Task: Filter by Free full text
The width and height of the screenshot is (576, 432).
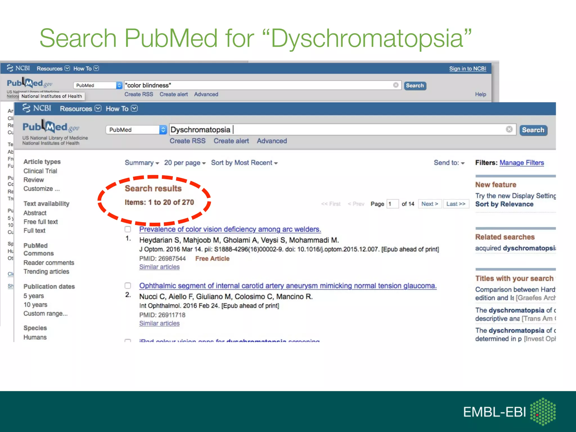Action: [41, 222]
